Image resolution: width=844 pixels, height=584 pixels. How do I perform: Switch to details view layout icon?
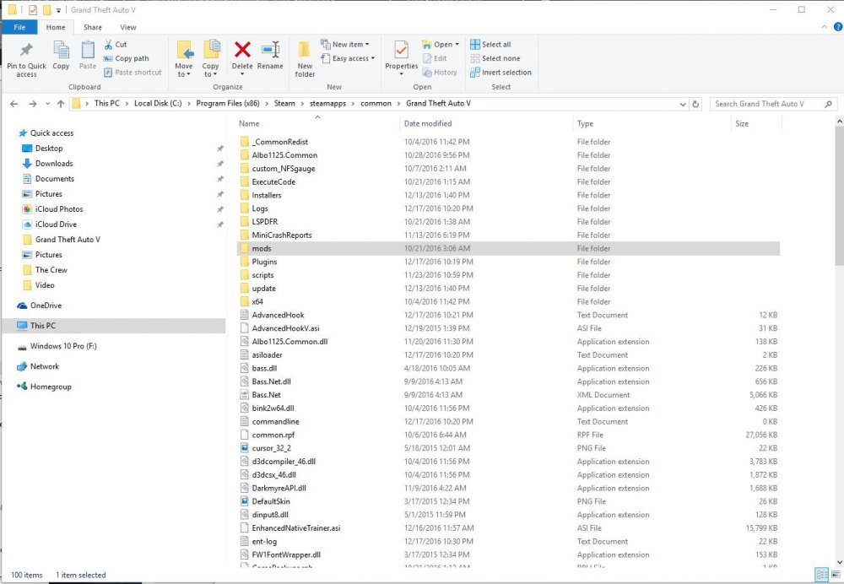click(821, 575)
